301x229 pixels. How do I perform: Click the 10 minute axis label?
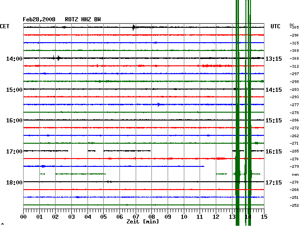(184, 217)
